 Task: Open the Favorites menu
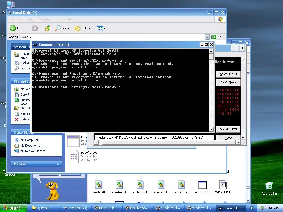click(44, 19)
